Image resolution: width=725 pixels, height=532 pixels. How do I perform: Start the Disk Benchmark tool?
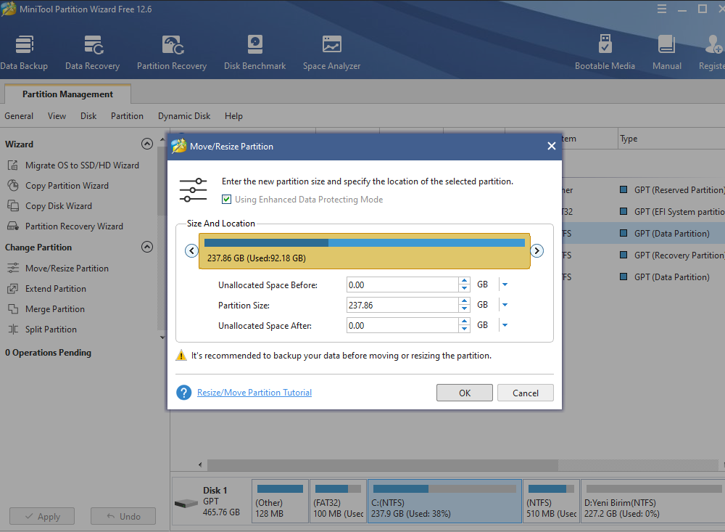pos(254,52)
